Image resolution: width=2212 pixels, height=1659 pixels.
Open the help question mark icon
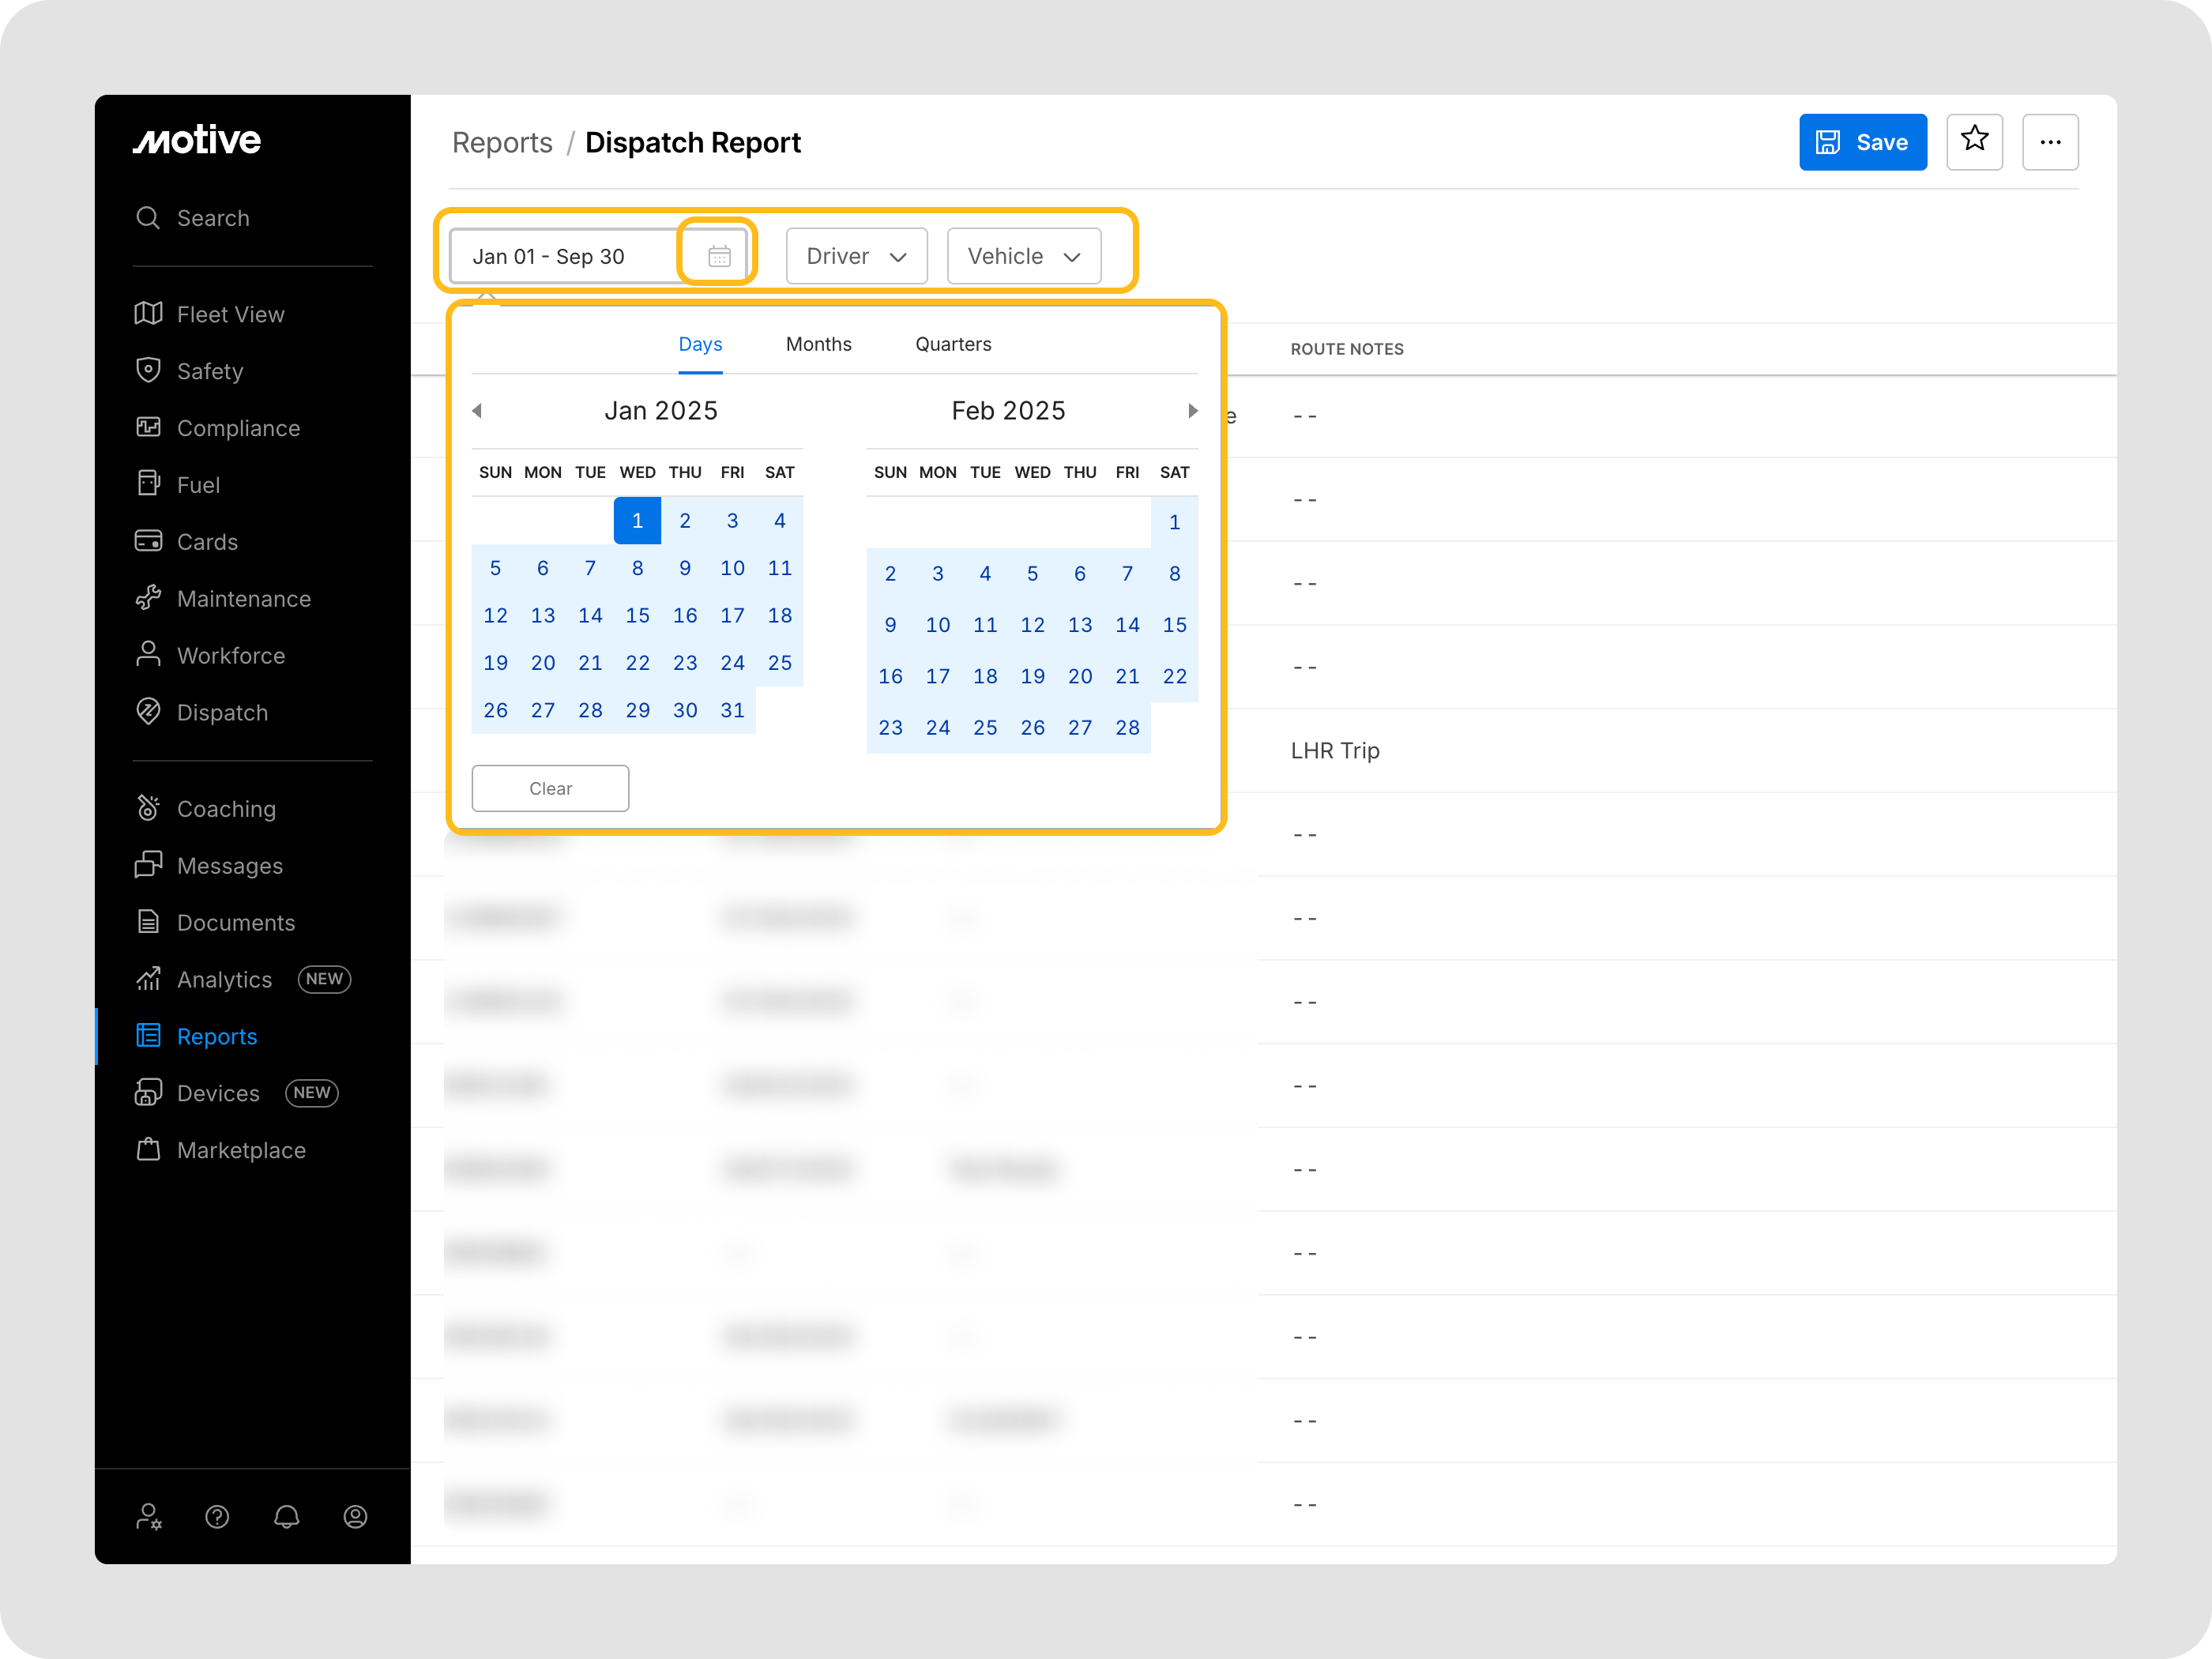(217, 1516)
